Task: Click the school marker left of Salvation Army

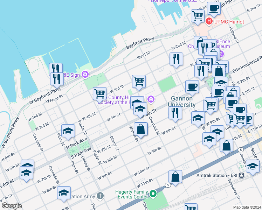Action: click(x=64, y=193)
